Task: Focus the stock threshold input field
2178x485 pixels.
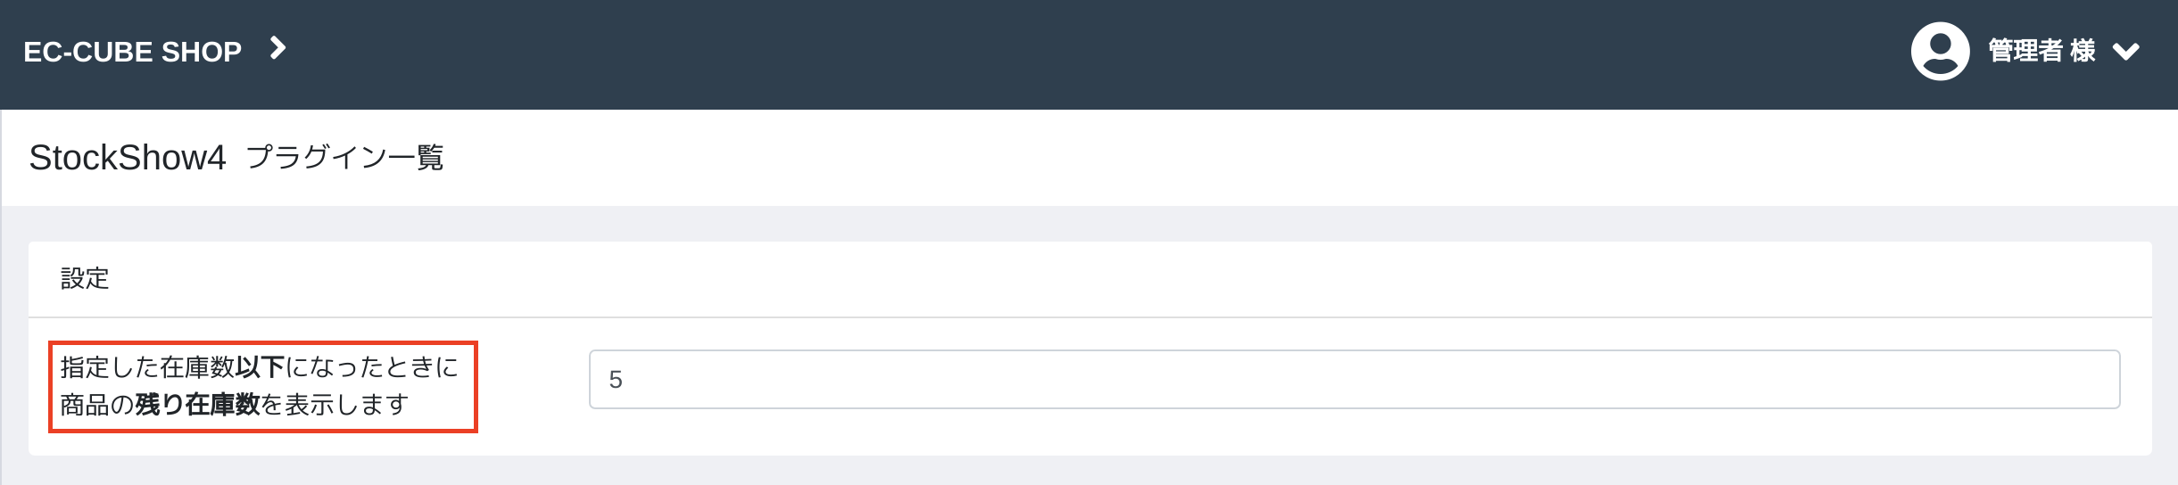Action: (x=1354, y=380)
